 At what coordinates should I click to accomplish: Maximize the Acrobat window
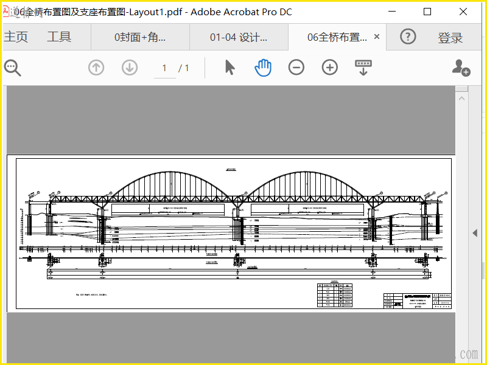(427, 12)
